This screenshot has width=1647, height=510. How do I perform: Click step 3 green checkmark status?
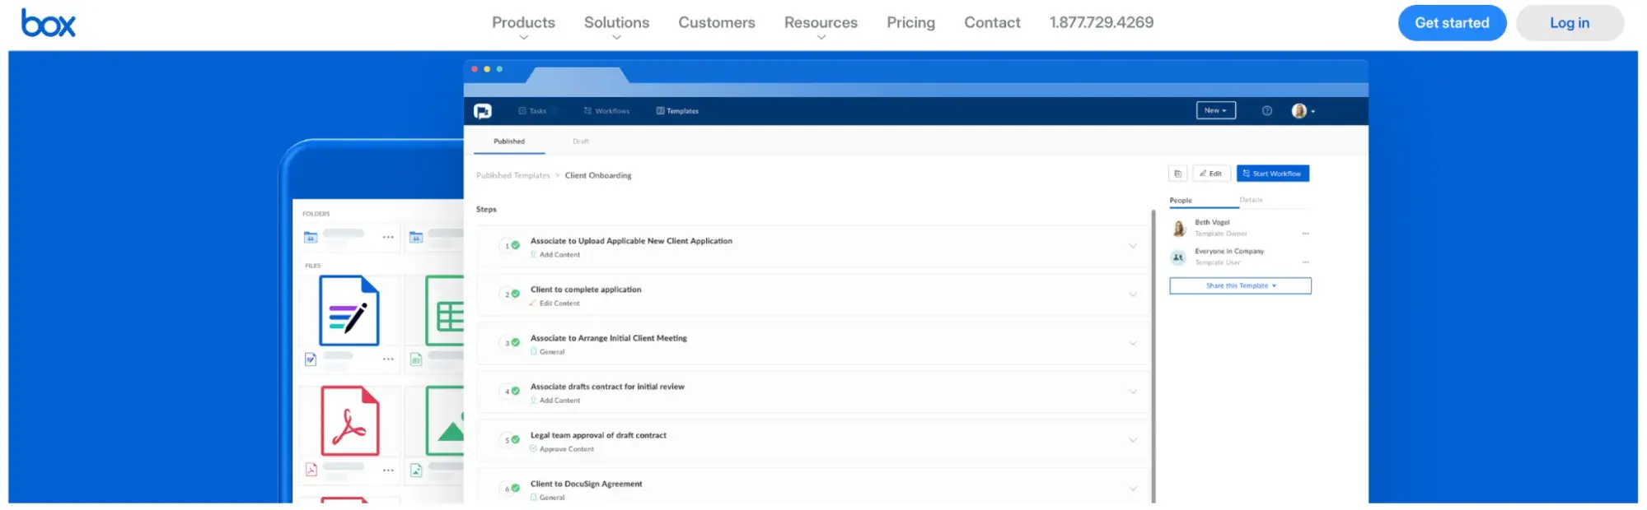(x=516, y=342)
